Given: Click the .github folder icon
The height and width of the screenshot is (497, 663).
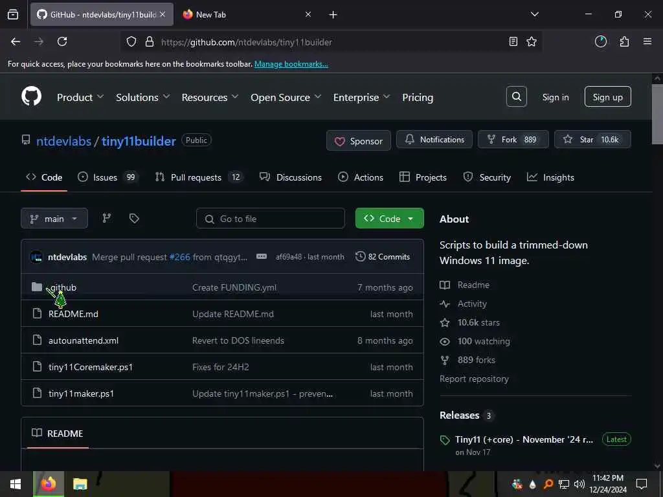Looking at the screenshot, I should 37,287.
